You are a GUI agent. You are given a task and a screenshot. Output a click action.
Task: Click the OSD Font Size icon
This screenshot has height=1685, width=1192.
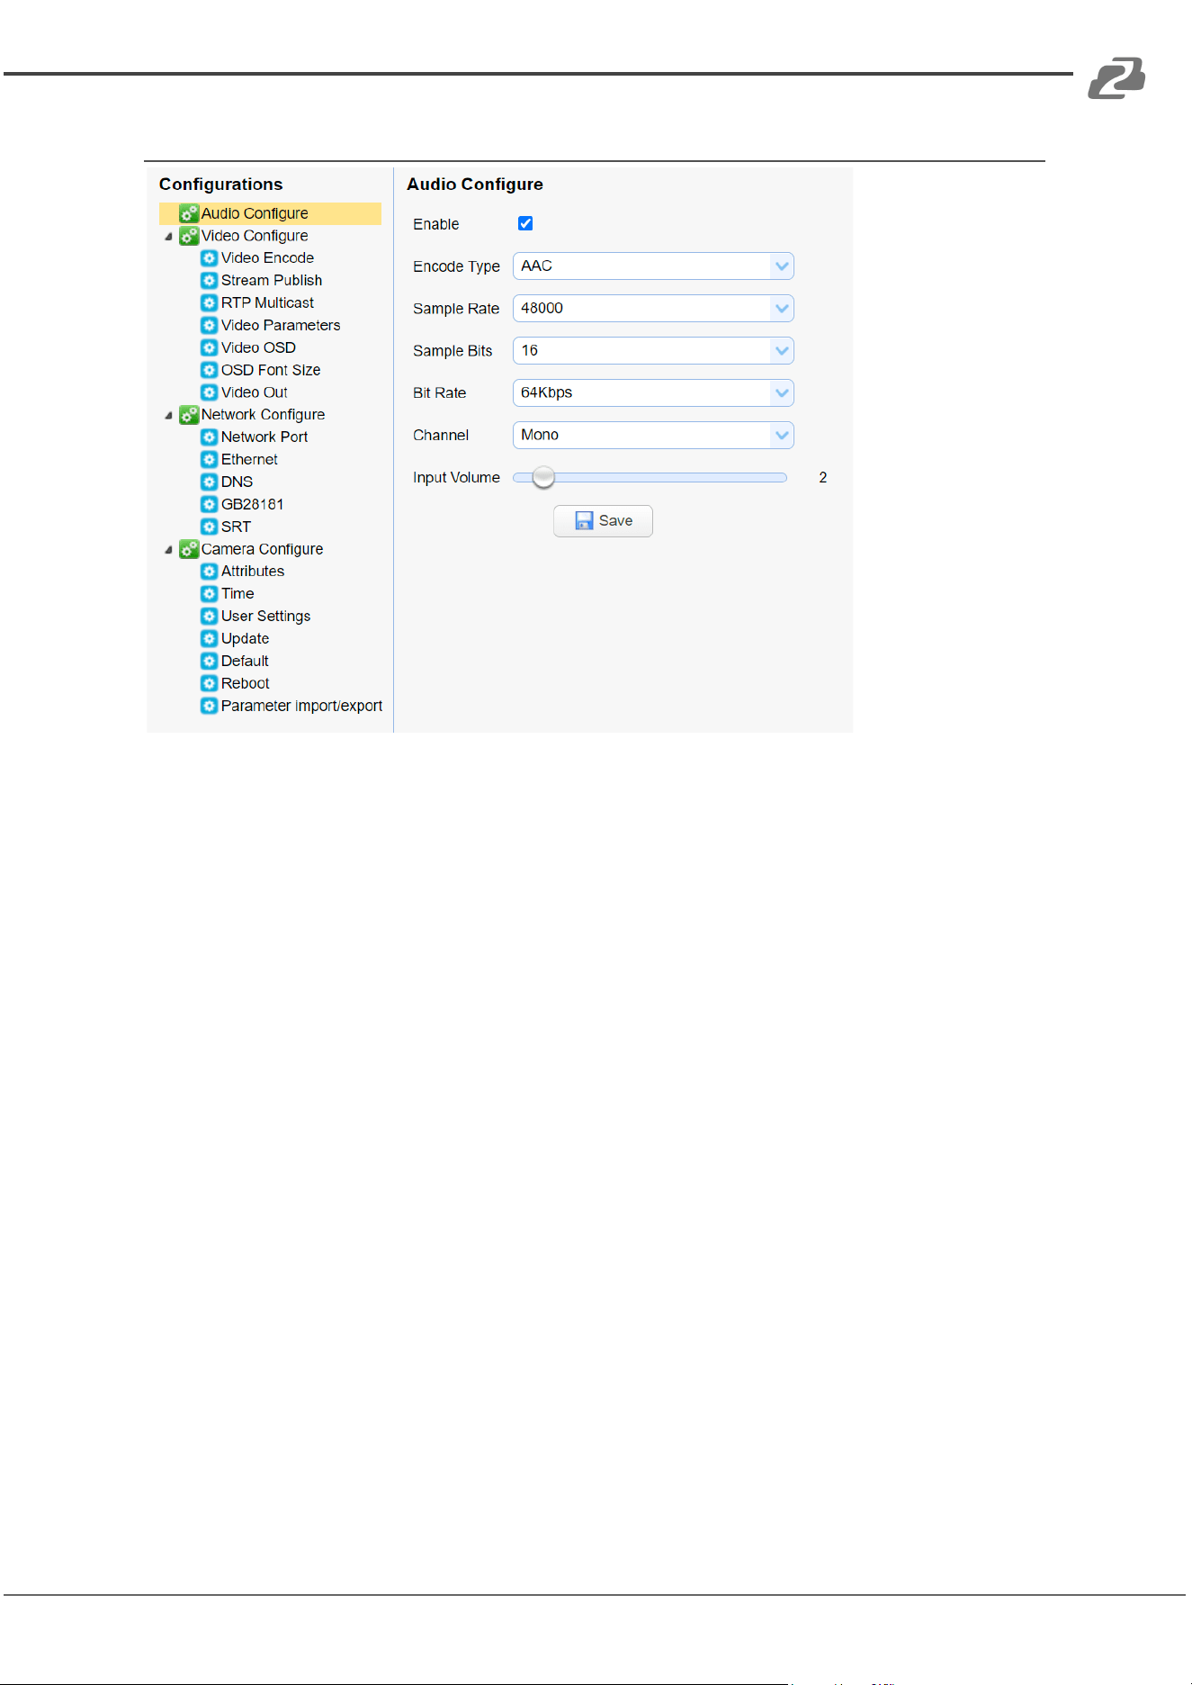(x=209, y=370)
